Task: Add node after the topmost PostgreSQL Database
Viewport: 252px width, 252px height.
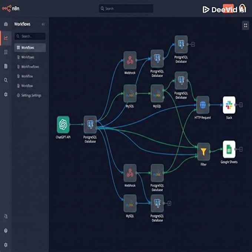Action: (x=193, y=44)
